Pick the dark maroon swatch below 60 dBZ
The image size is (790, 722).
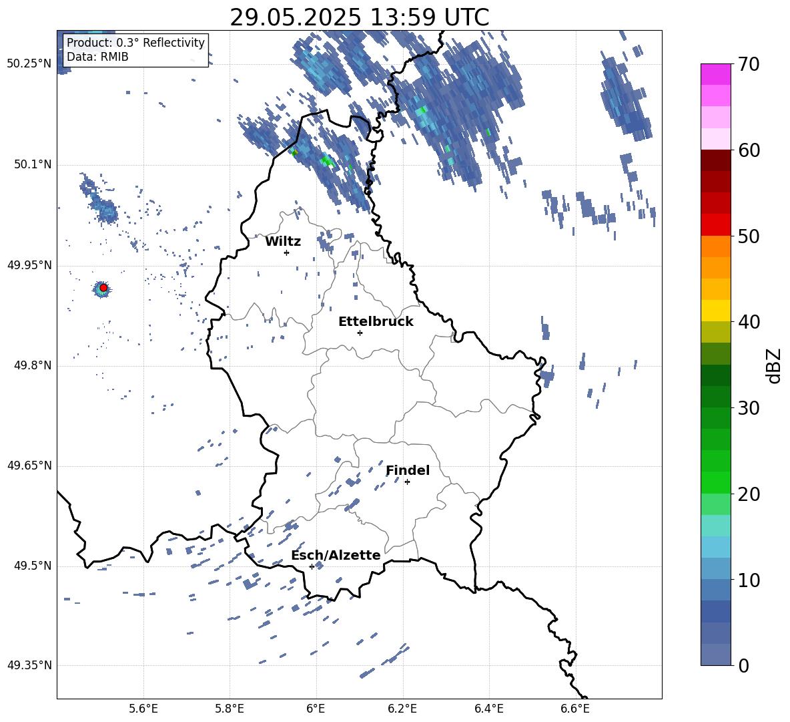click(x=716, y=160)
